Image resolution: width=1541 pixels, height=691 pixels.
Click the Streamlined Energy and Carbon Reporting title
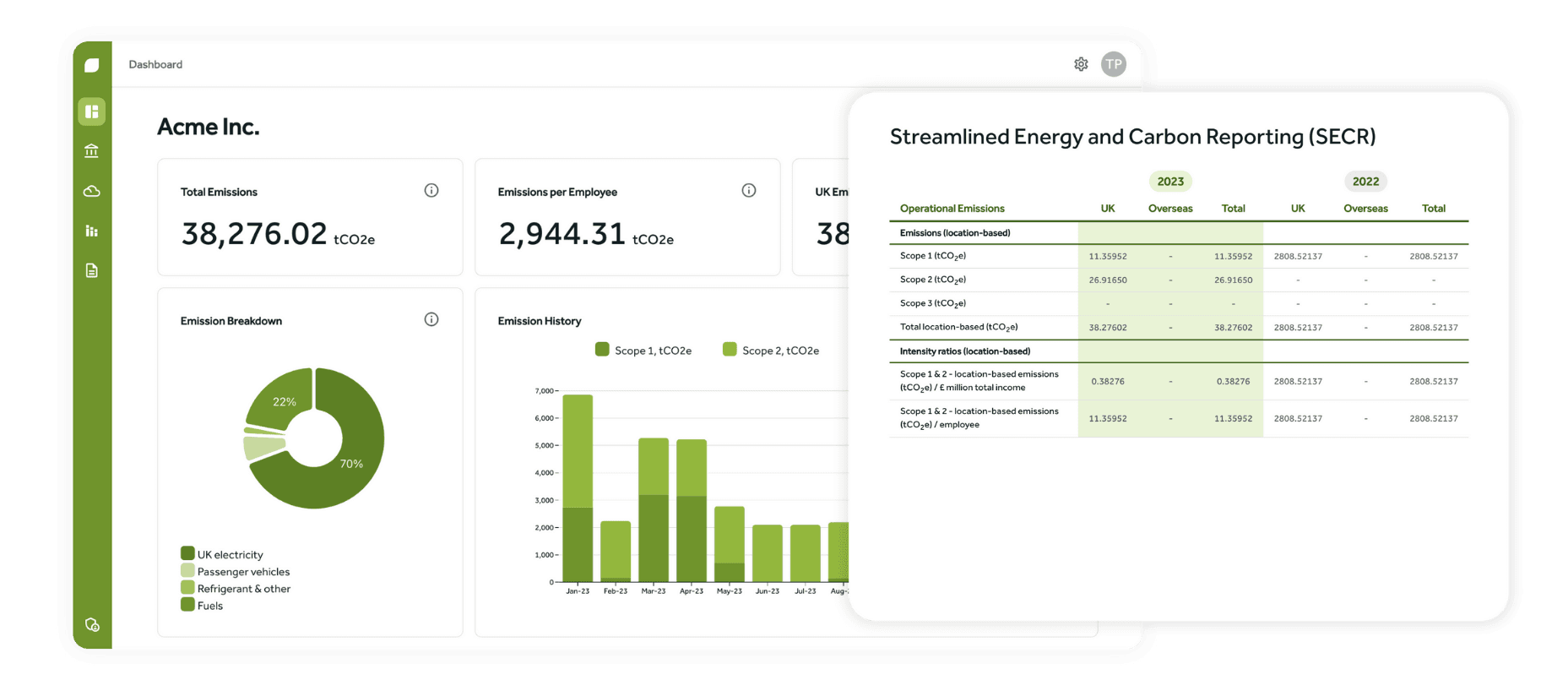[x=1133, y=137]
